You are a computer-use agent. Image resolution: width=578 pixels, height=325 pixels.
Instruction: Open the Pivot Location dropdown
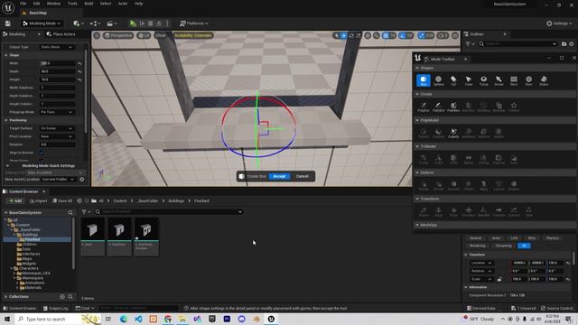click(56, 136)
